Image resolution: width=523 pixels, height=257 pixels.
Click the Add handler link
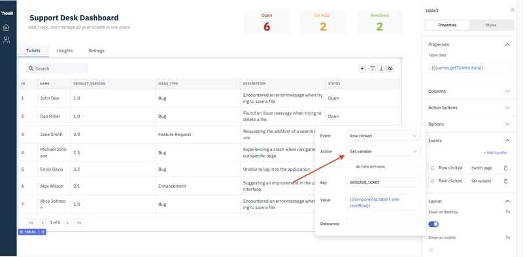(496, 152)
